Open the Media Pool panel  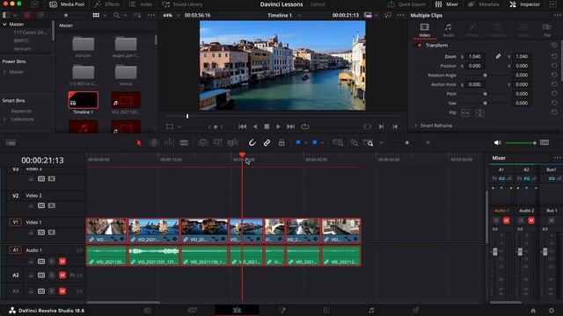coord(67,4)
